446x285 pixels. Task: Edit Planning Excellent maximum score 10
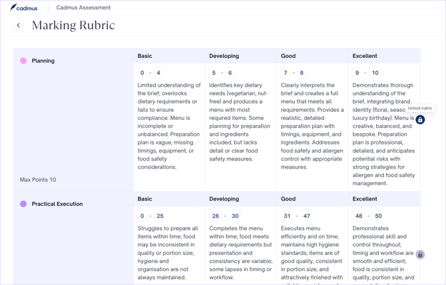(x=375, y=73)
